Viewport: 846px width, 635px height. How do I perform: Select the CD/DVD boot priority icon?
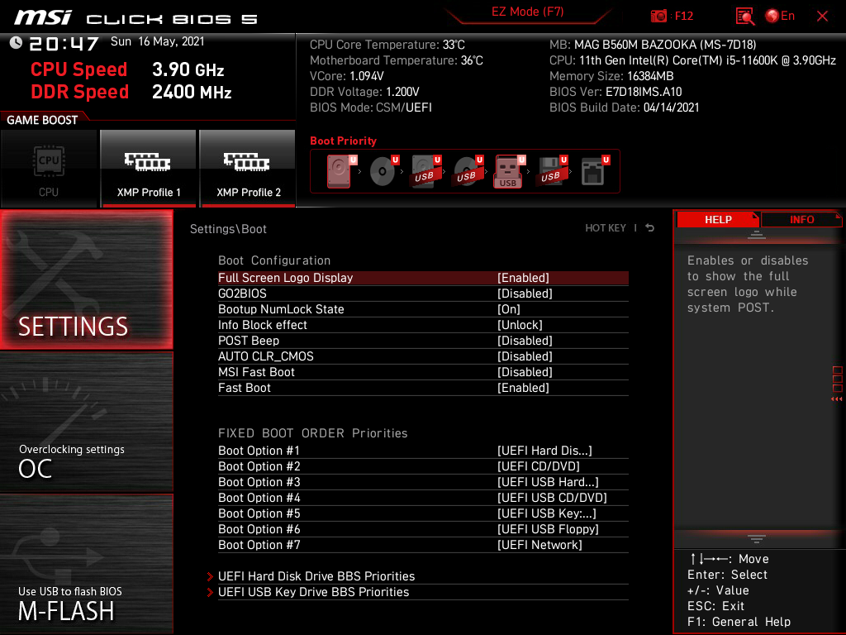click(x=383, y=171)
